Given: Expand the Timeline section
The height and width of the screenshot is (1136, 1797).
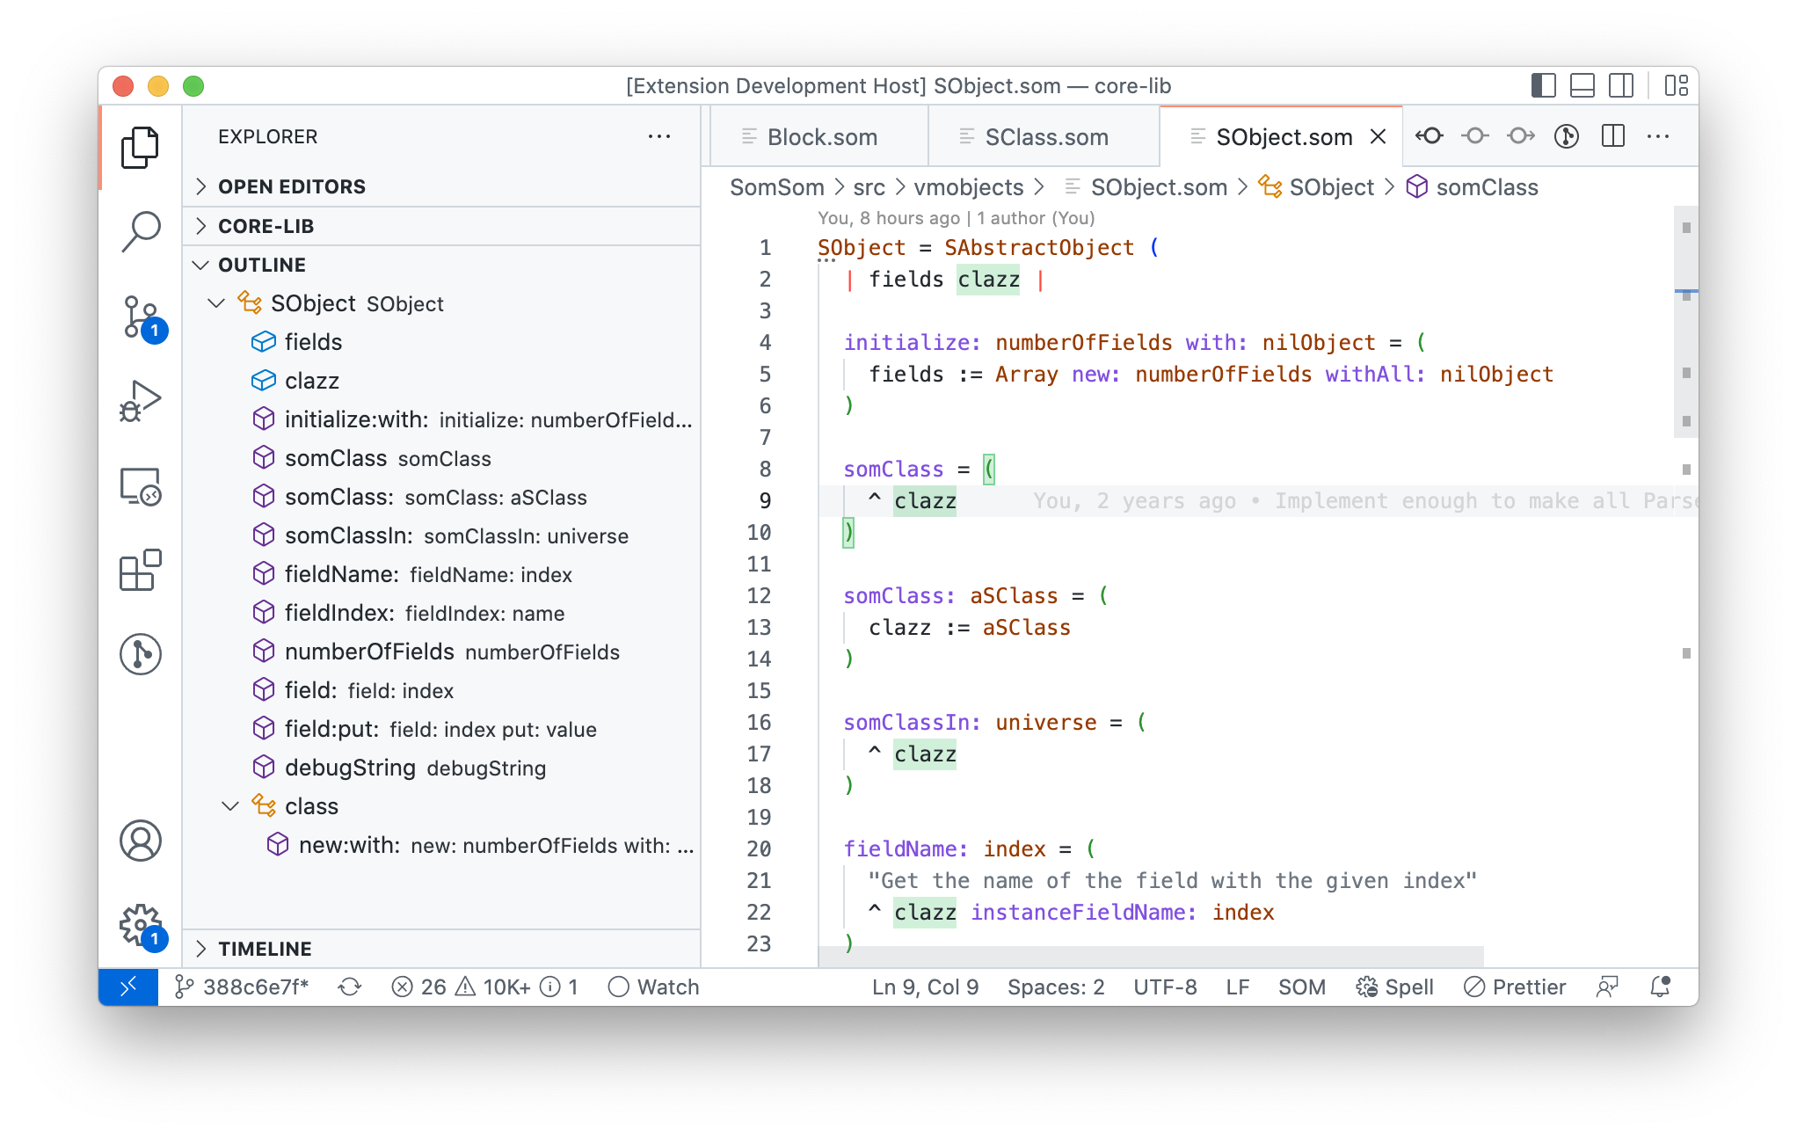Looking at the screenshot, I should pos(441,949).
